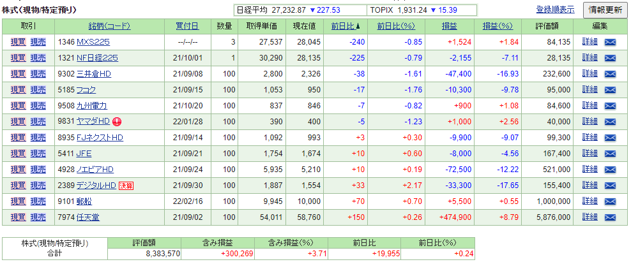Open 詳細 for ノエビアHD
Image resolution: width=631 pixels, height=262 pixels.
point(590,170)
